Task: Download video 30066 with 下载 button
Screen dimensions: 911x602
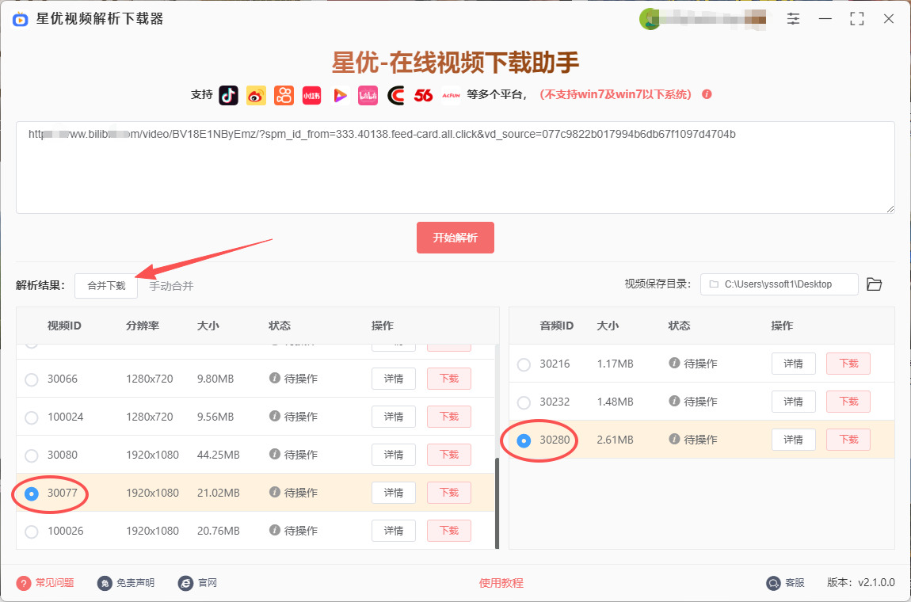Action: pos(449,379)
